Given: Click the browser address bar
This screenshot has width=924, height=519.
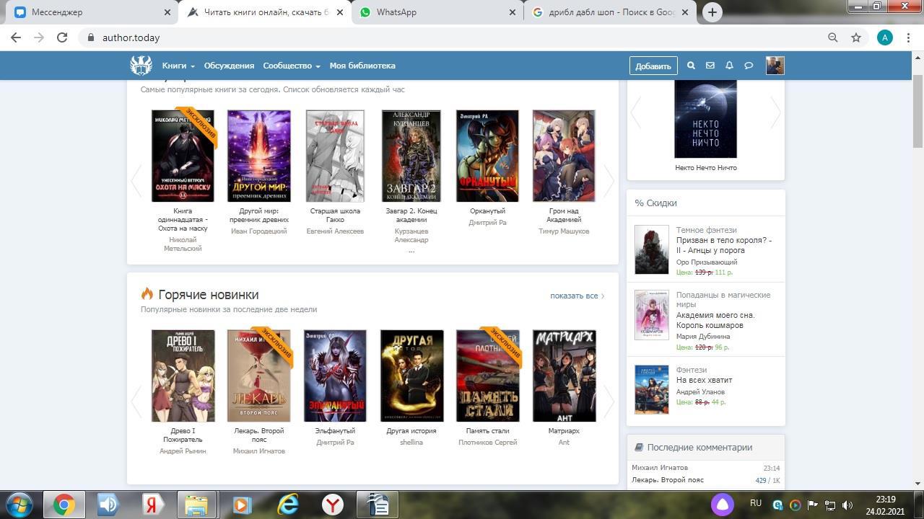Looking at the screenshot, I should (433, 37).
